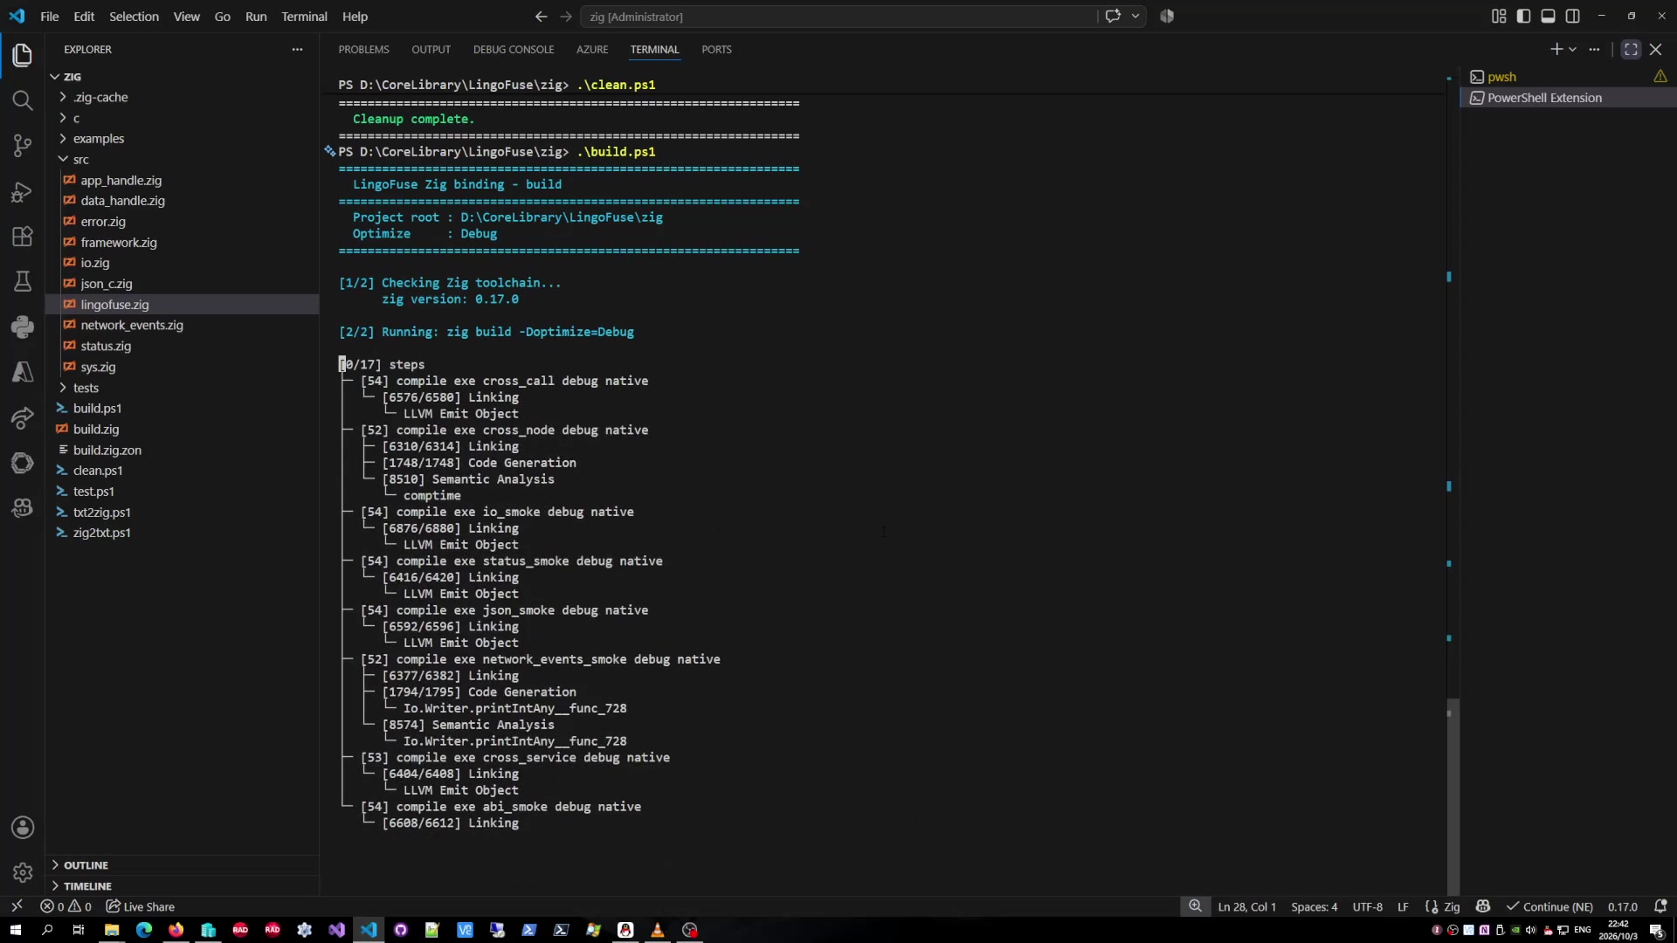The image size is (1677, 943).
Task: Click Live Share in status bar
Action: coord(141,906)
